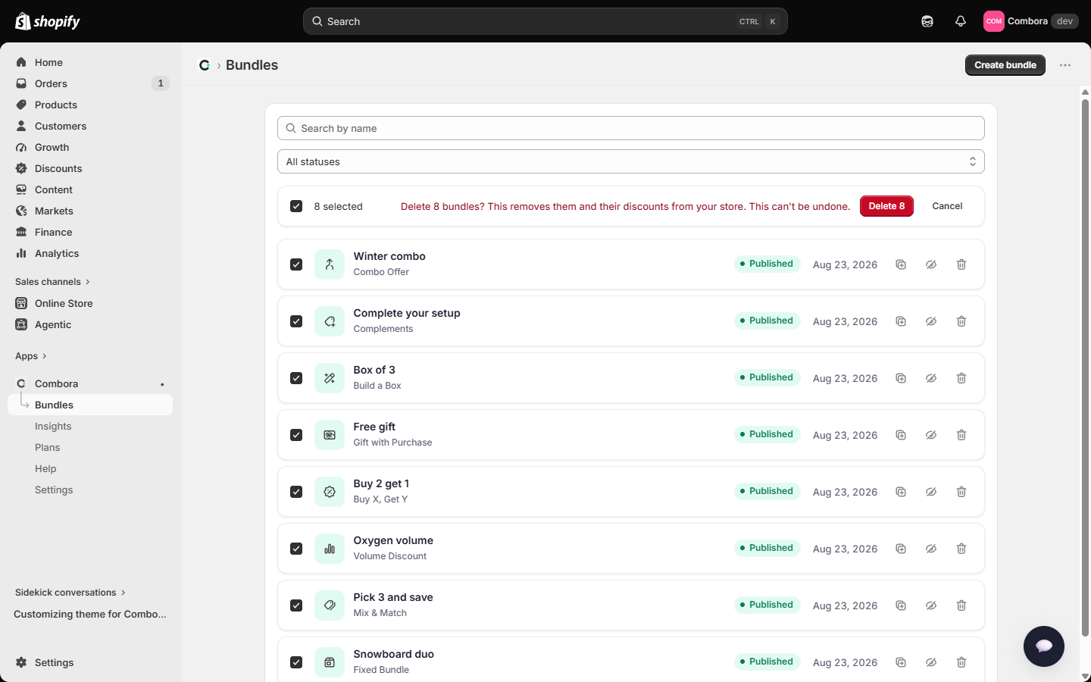Image resolution: width=1091 pixels, height=682 pixels.
Task: Duplicate the Winter combo bundle
Action: coord(901,264)
